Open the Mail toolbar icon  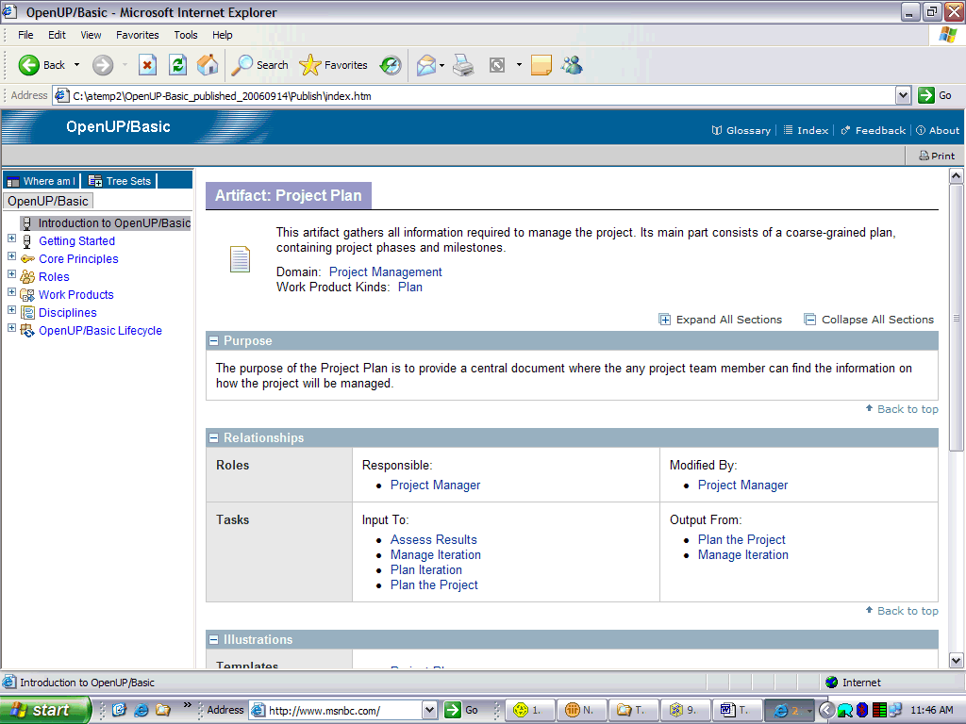point(427,65)
